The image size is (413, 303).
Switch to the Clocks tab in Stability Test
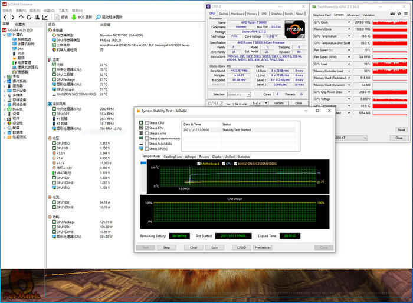pyautogui.click(x=217, y=157)
